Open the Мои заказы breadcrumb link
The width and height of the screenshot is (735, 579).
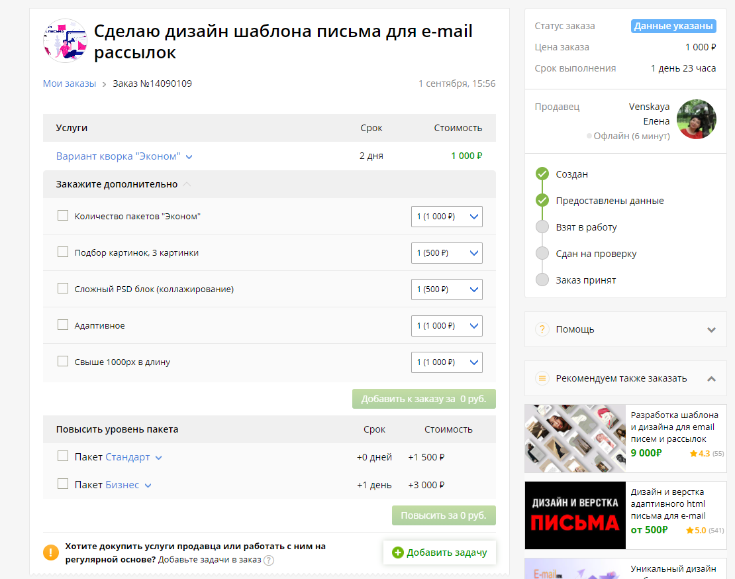(x=70, y=83)
